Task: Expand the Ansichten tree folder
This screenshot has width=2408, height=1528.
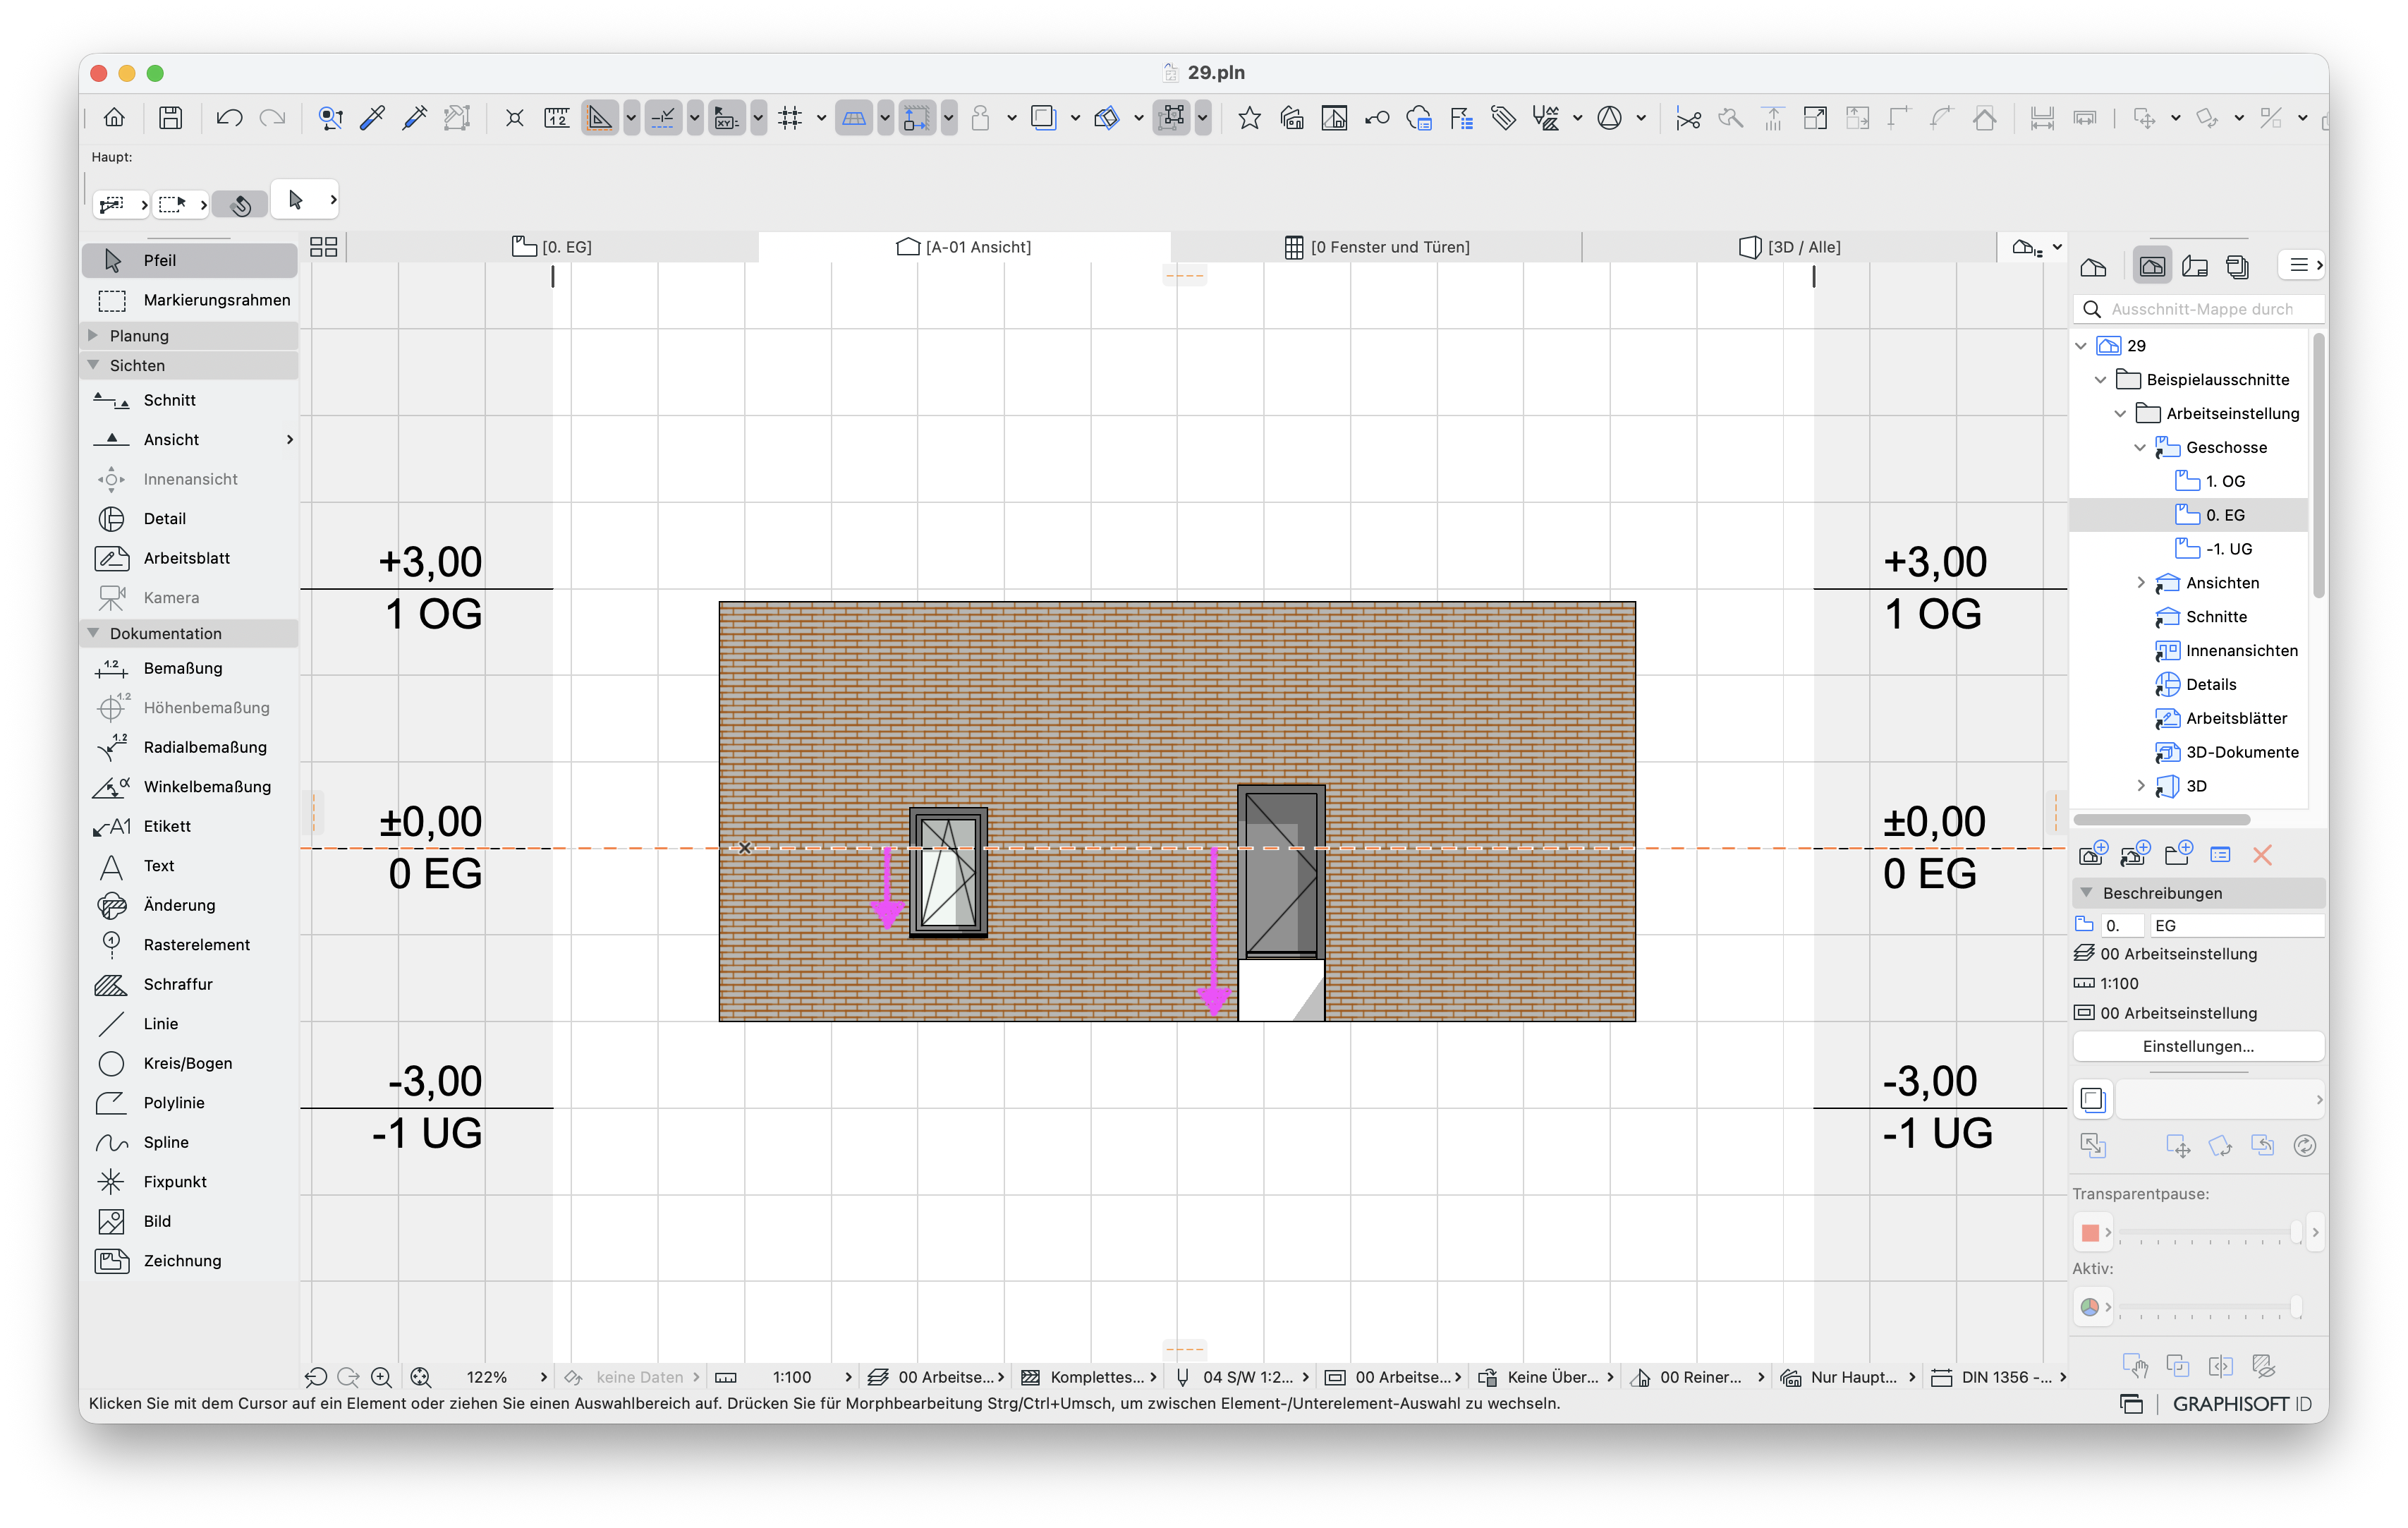Action: point(2140,583)
